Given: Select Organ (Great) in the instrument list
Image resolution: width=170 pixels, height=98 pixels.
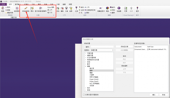Looking at the screenshot, I should pos(94,79).
